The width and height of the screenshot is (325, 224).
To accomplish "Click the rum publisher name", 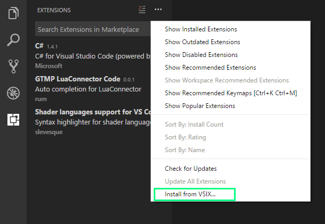I will (x=41, y=99).
